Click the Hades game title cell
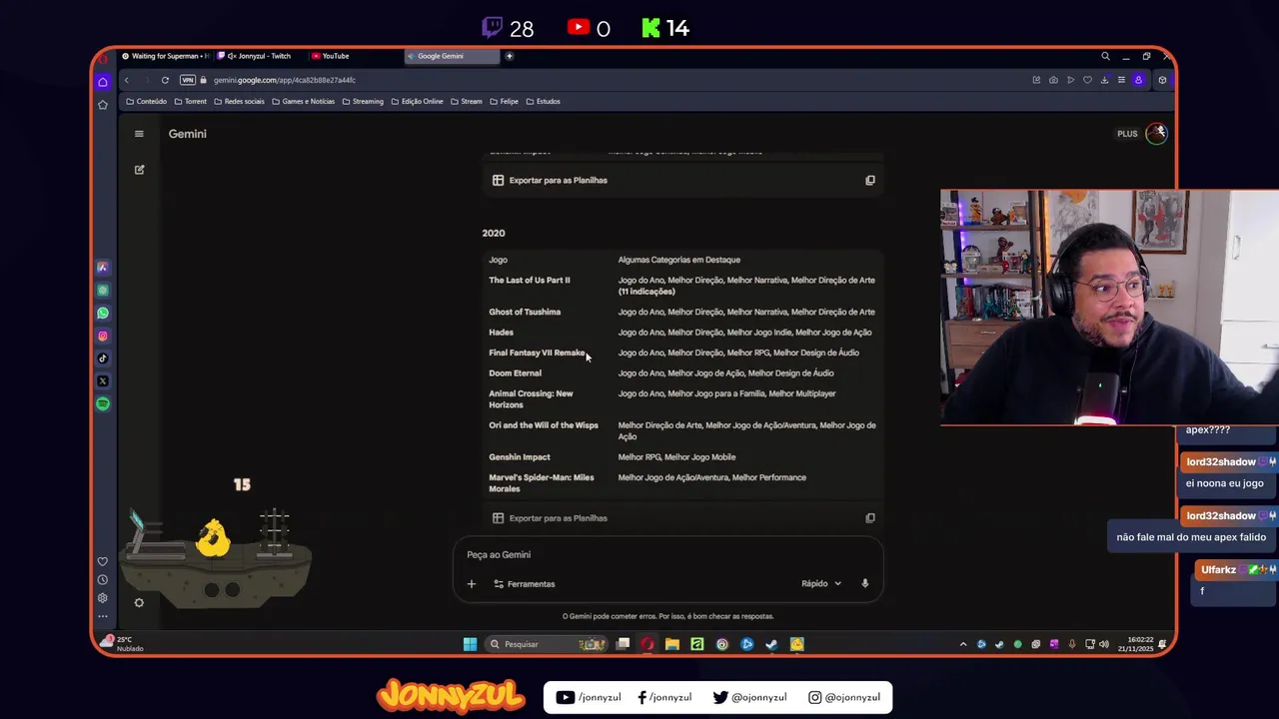 501,333
